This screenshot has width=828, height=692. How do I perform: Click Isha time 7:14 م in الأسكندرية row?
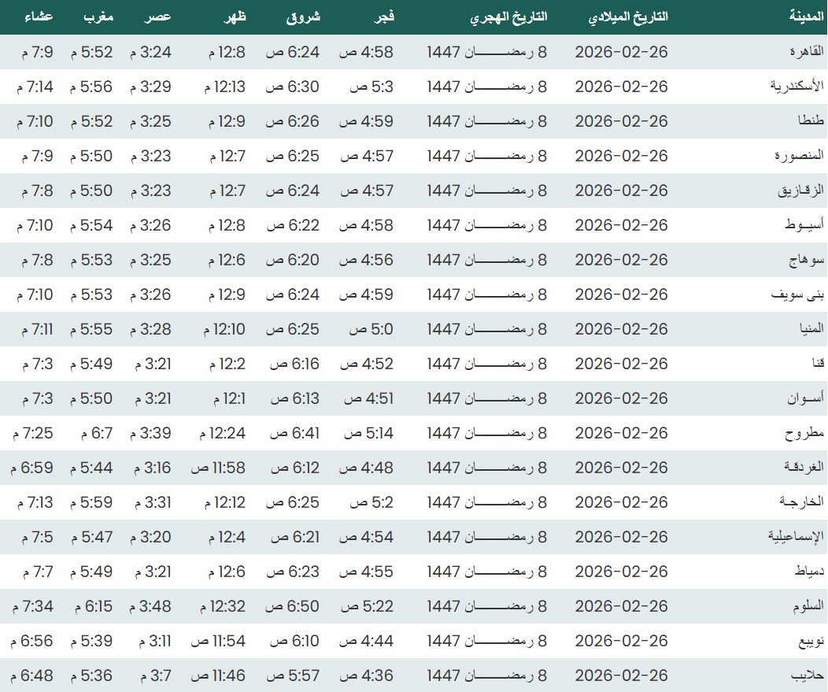pos(35,87)
